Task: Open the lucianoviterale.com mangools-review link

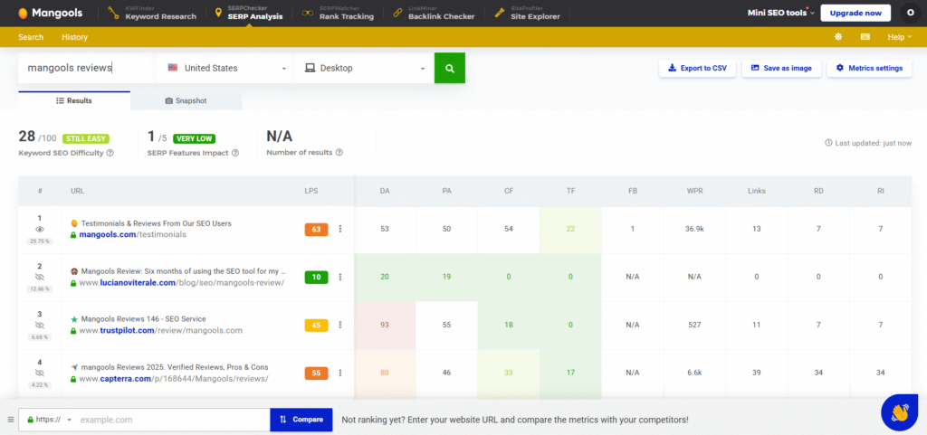Action: coord(181,283)
